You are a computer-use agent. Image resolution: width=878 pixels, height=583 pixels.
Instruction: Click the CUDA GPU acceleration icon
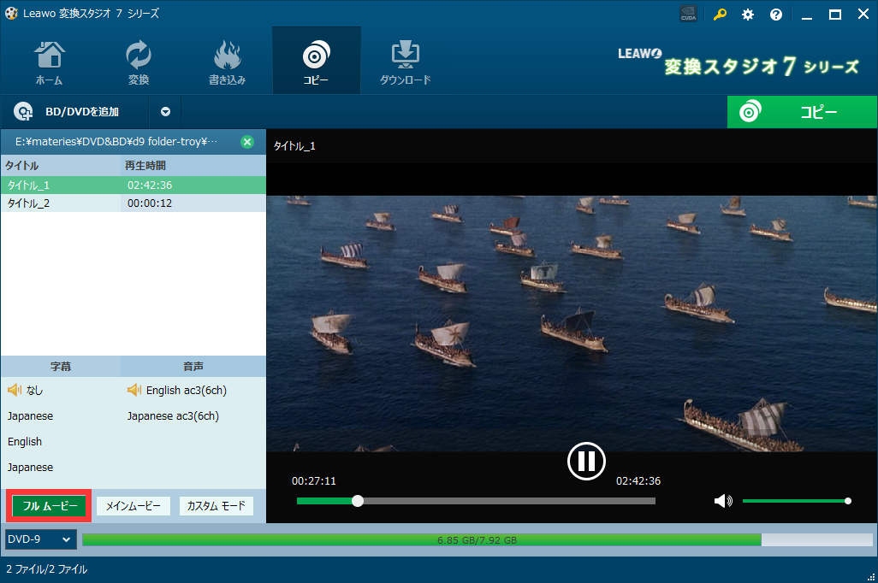(x=688, y=14)
